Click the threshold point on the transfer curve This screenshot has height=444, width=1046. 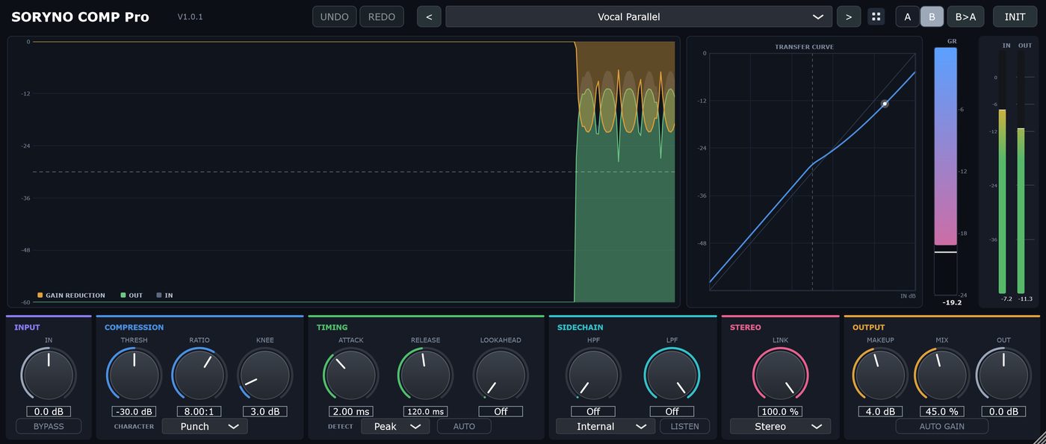(x=885, y=104)
